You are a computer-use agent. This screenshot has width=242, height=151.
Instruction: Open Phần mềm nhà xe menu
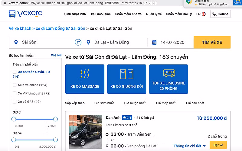point(128,14)
